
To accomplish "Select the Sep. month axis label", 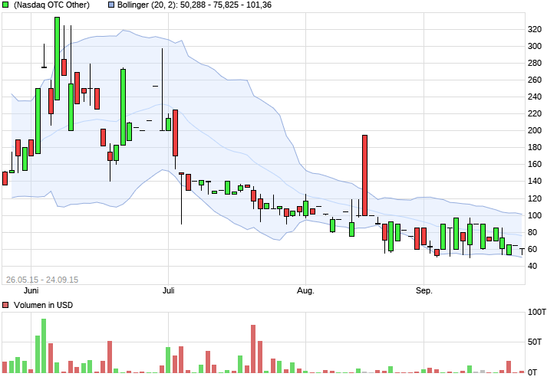I will pos(424,291).
